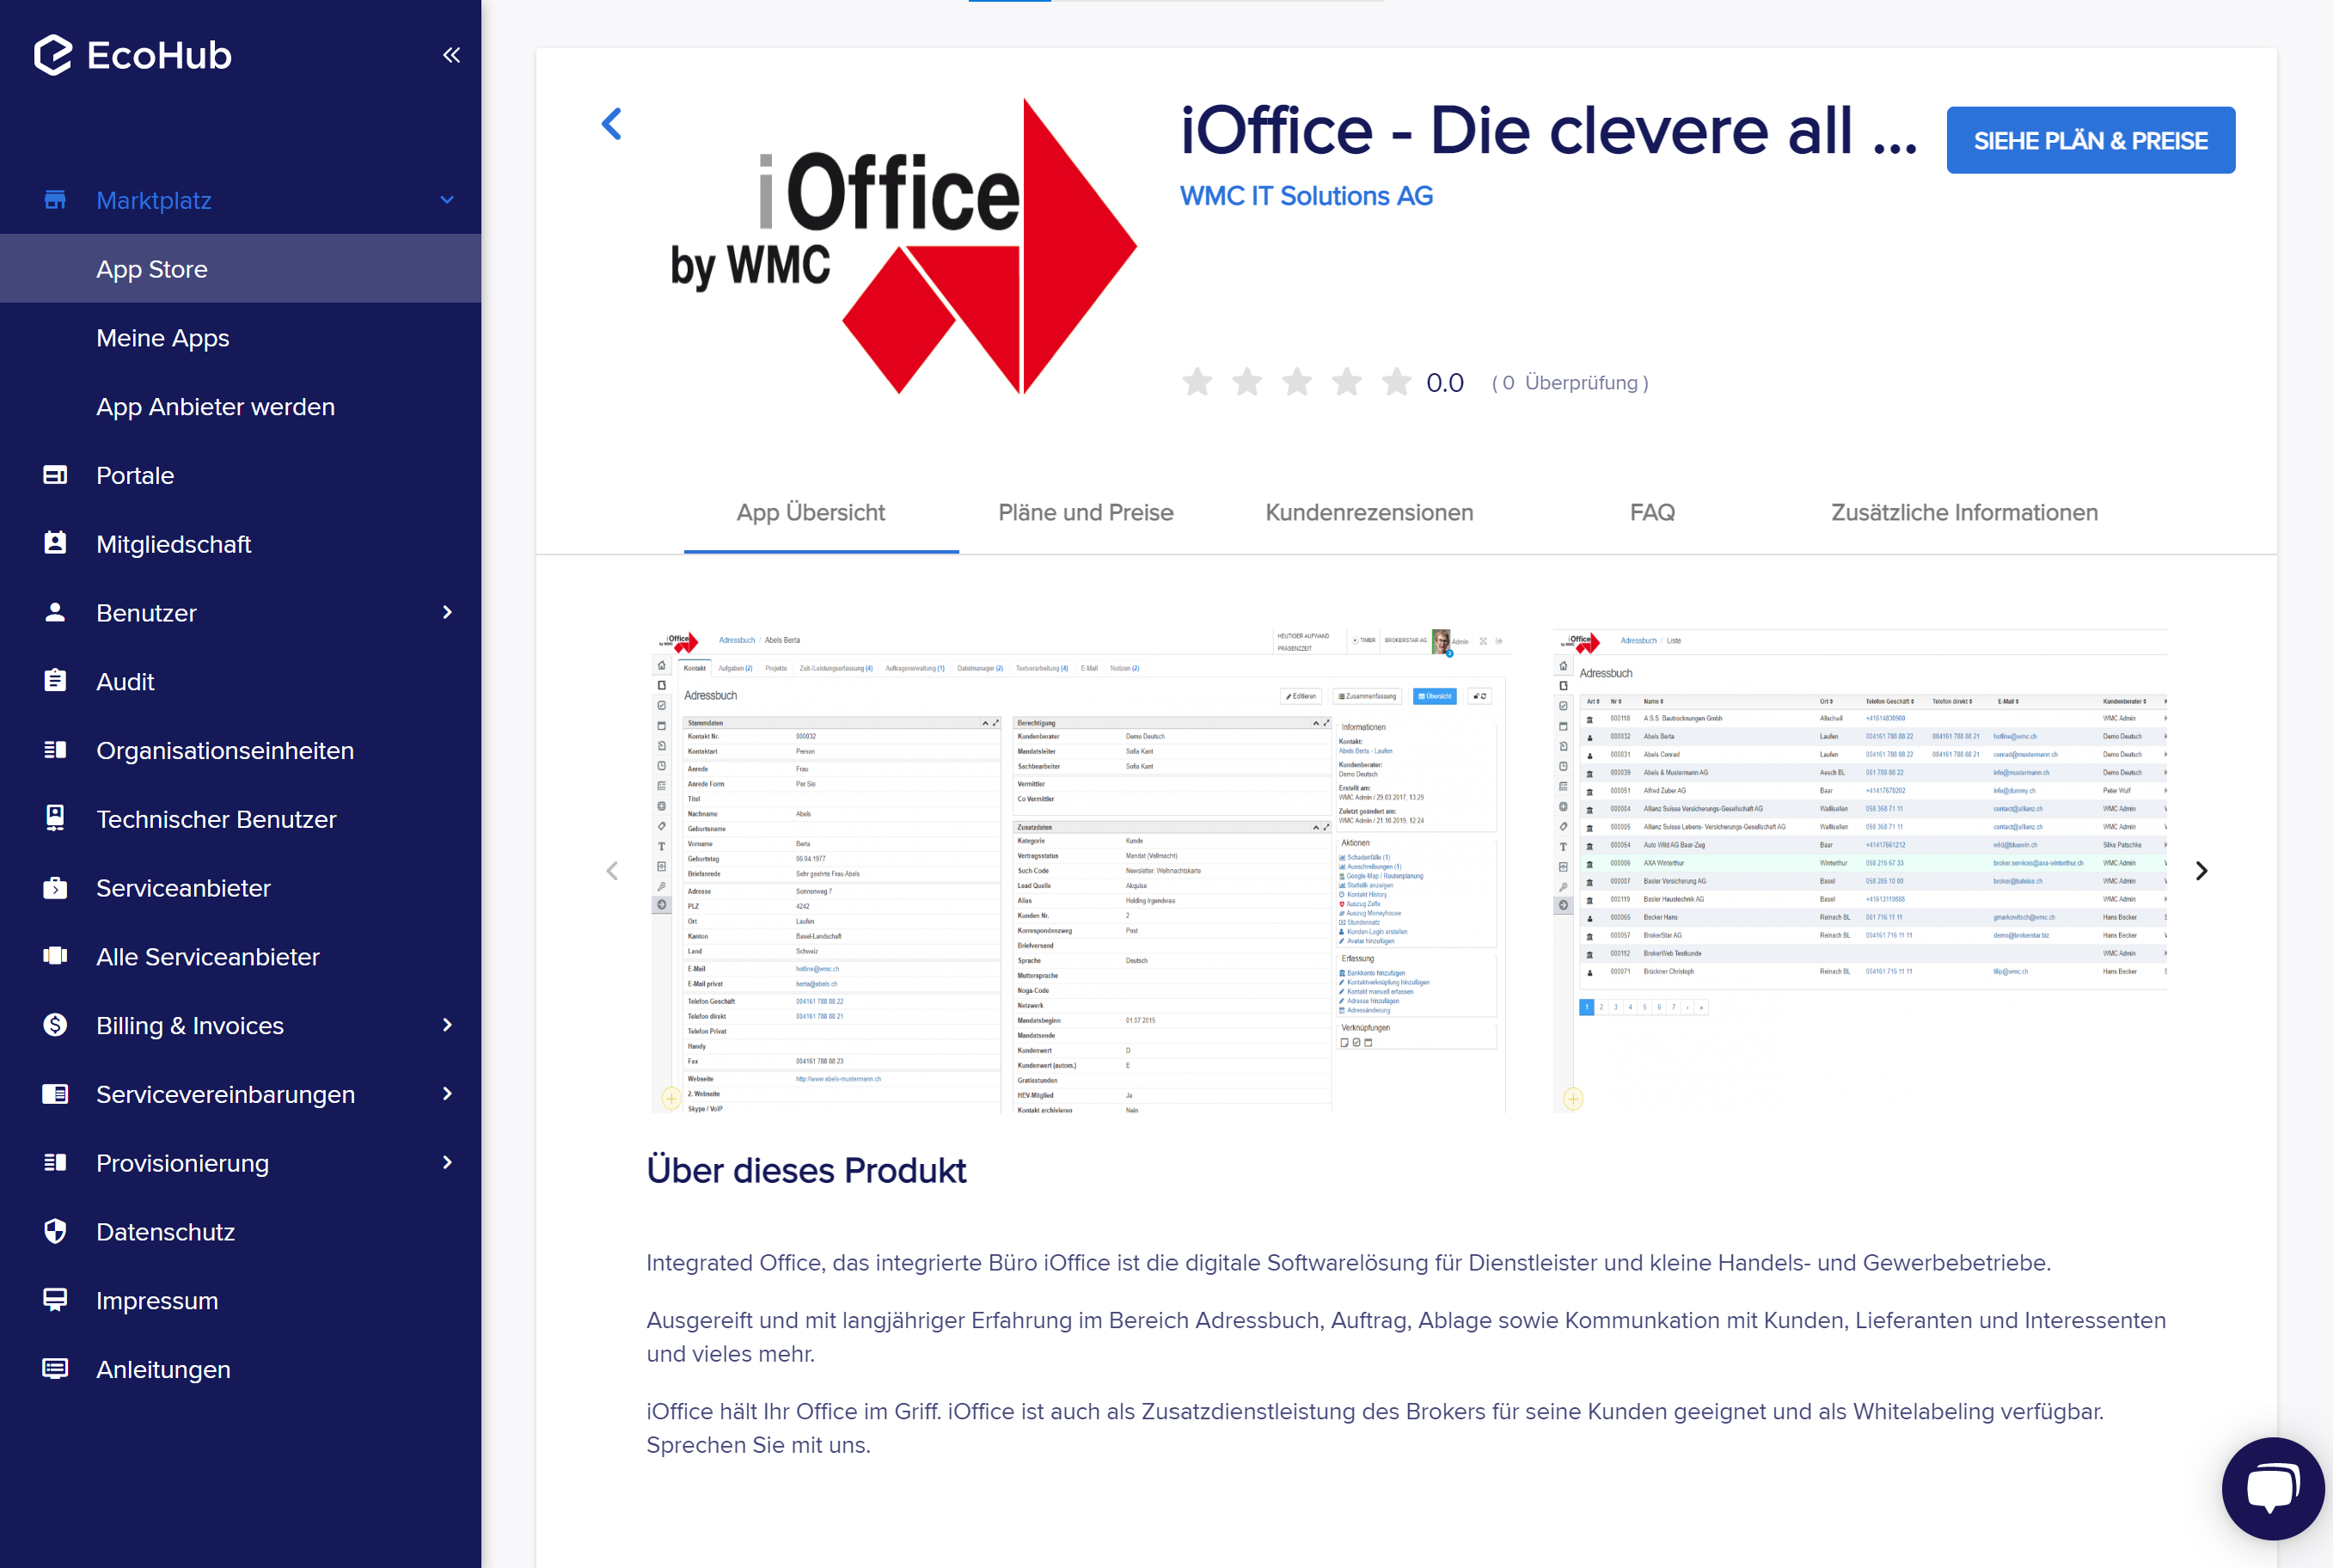Click the Impressum icon

point(55,1300)
